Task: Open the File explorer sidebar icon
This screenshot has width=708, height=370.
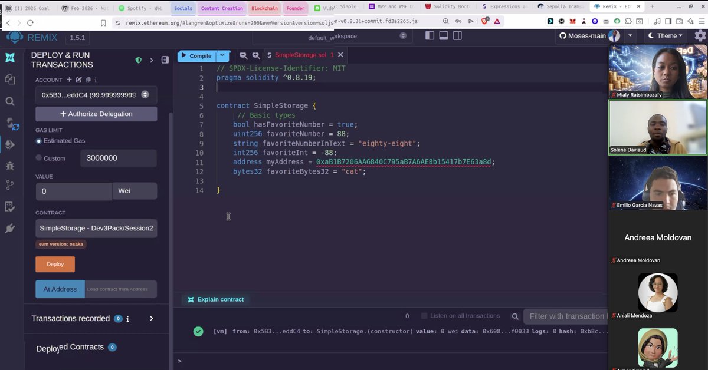Action: 10,79
